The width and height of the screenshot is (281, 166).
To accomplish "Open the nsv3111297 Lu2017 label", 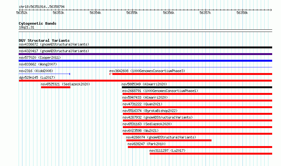I will click(167, 151).
